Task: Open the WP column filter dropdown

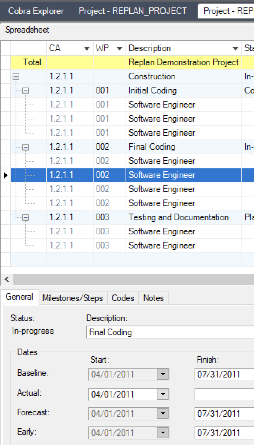Action: 119,49
